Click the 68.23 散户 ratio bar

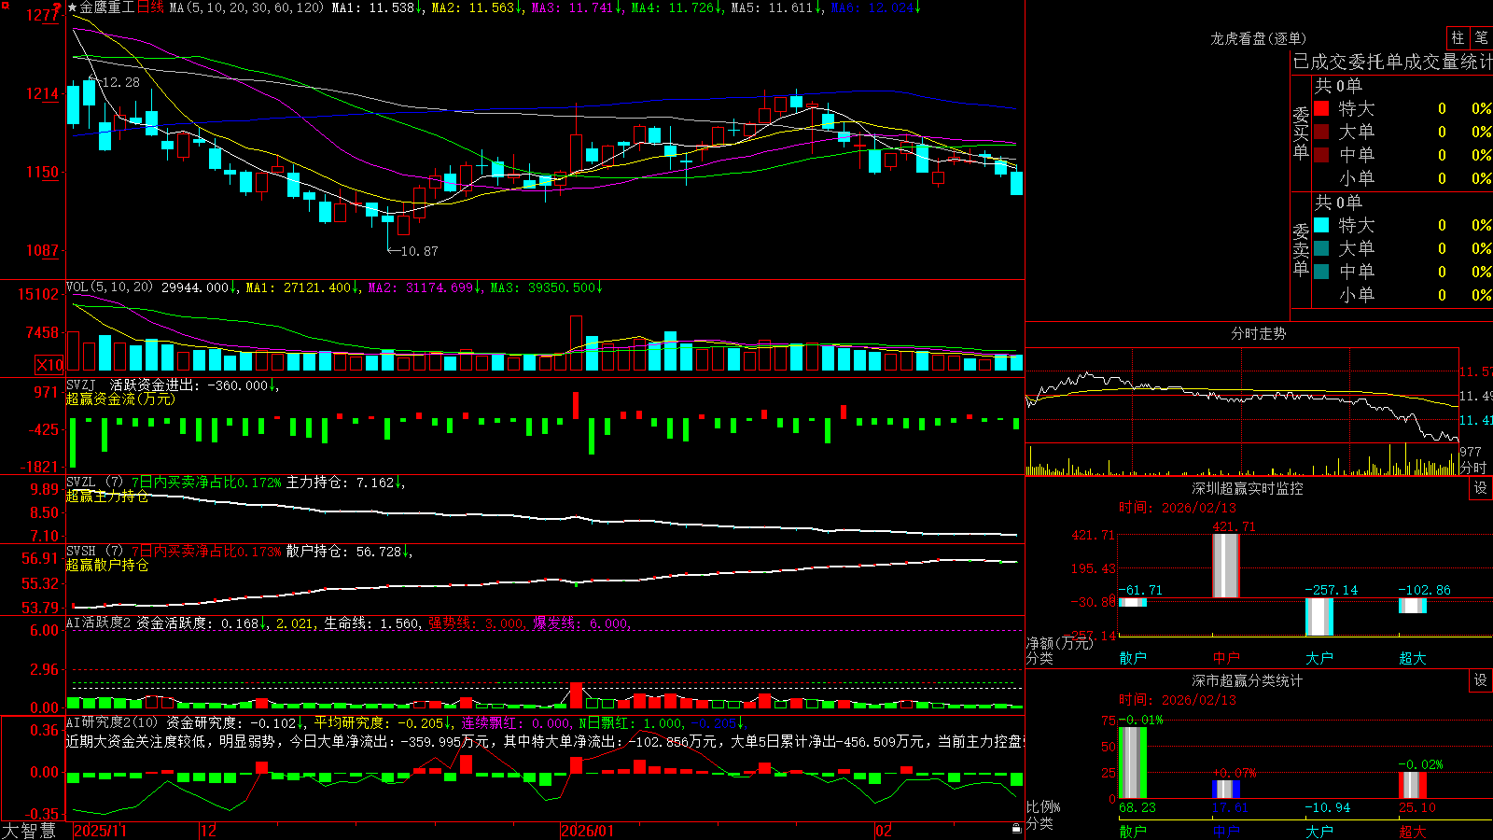[x=1132, y=763]
